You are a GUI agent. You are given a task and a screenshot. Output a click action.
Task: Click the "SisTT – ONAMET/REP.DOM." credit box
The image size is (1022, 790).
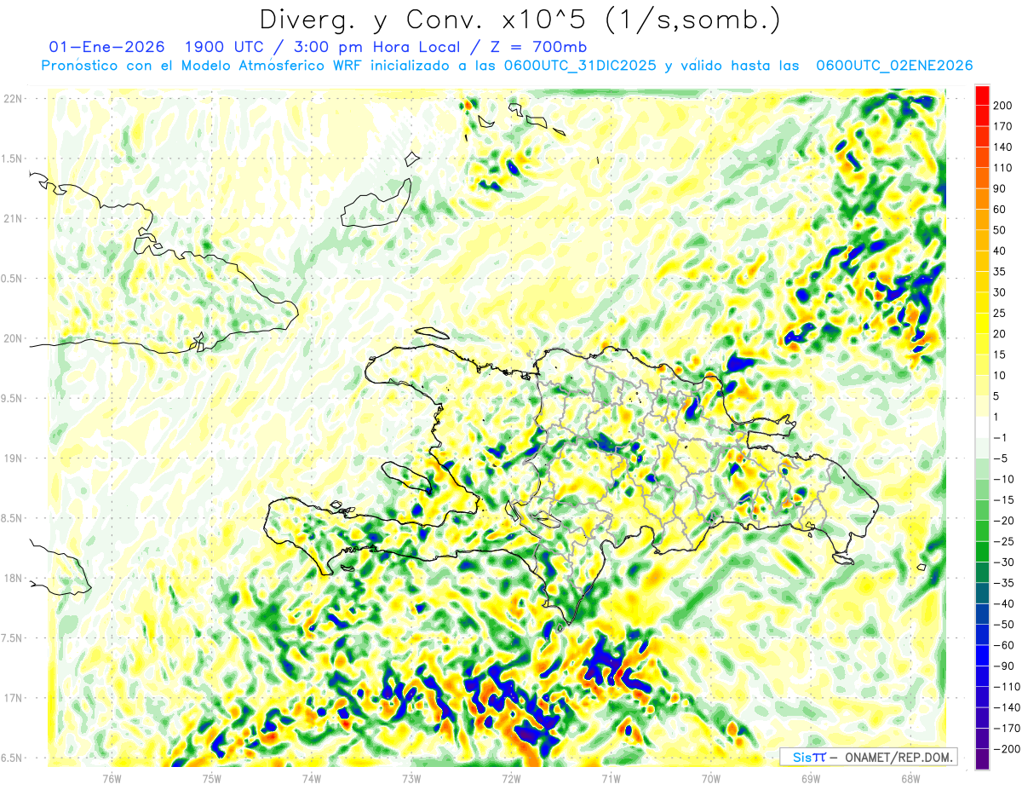click(868, 757)
